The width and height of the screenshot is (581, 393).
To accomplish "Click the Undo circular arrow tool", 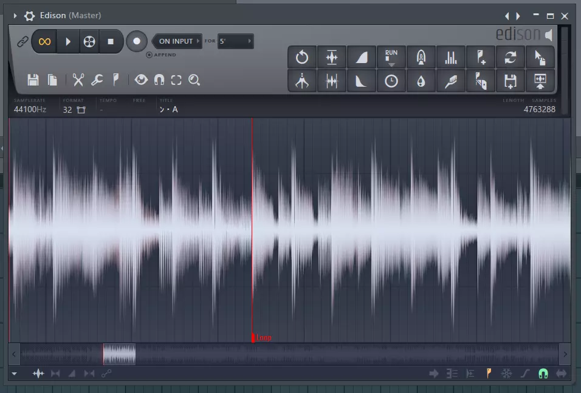I will (x=302, y=57).
